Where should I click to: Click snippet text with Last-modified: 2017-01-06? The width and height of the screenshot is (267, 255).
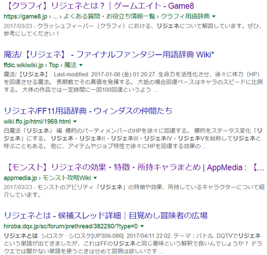click(133, 82)
